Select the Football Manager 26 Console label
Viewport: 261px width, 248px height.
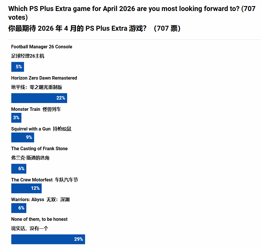point(42,47)
